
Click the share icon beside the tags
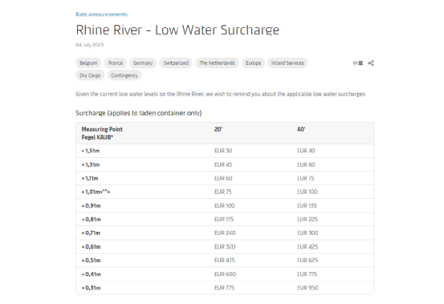[371, 63]
